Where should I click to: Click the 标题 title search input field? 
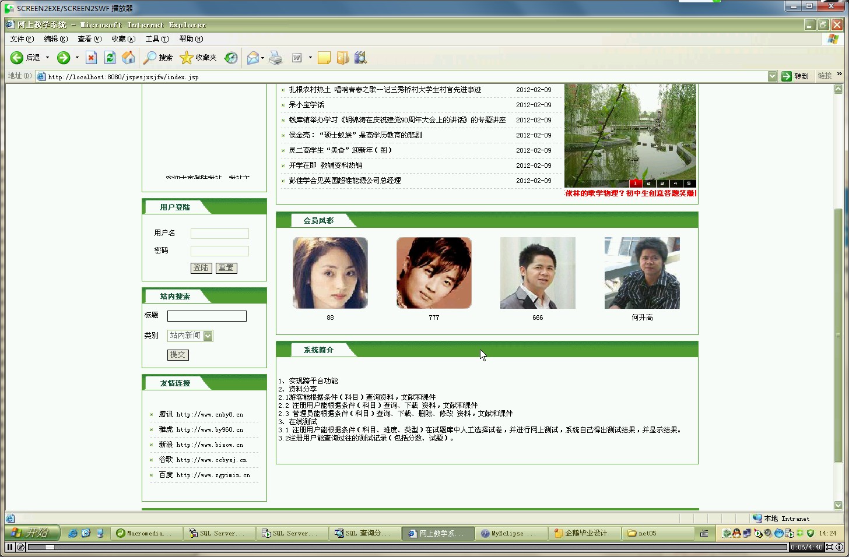207,316
